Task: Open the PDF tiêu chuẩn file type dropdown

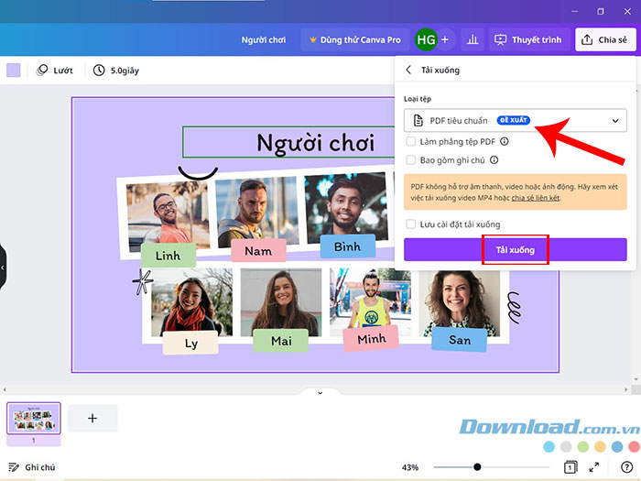Action: pyautogui.click(x=516, y=121)
